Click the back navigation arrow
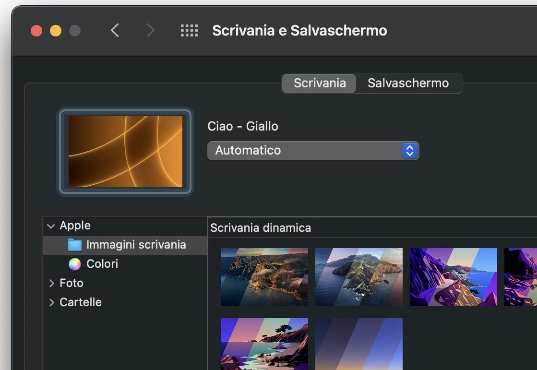Screen dimensions: 537x370 (x=115, y=30)
